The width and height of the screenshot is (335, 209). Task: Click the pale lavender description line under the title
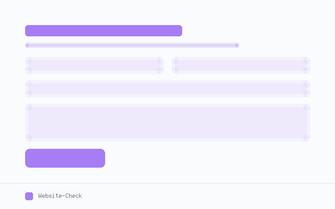(x=132, y=45)
